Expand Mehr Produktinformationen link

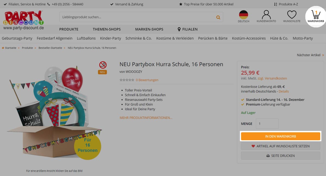[x=146, y=118]
